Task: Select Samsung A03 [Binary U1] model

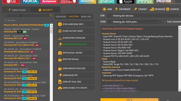Action: pos(19,52)
